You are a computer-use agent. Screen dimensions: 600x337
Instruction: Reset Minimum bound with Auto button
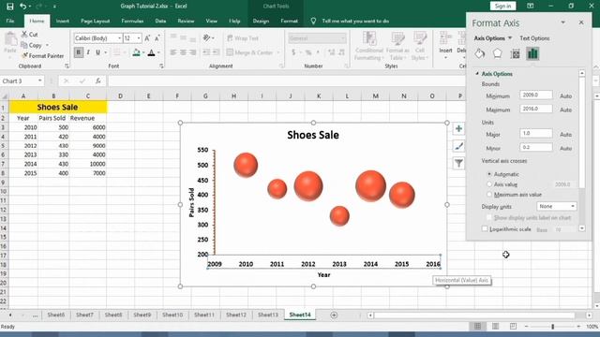[x=565, y=95]
